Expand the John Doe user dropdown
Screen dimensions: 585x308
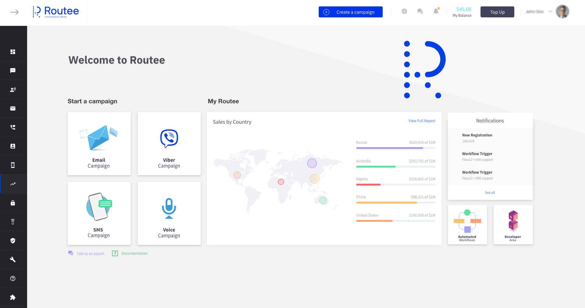tap(550, 12)
